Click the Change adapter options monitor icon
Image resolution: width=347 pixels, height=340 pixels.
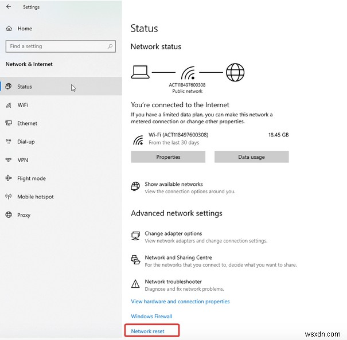pos(135,236)
